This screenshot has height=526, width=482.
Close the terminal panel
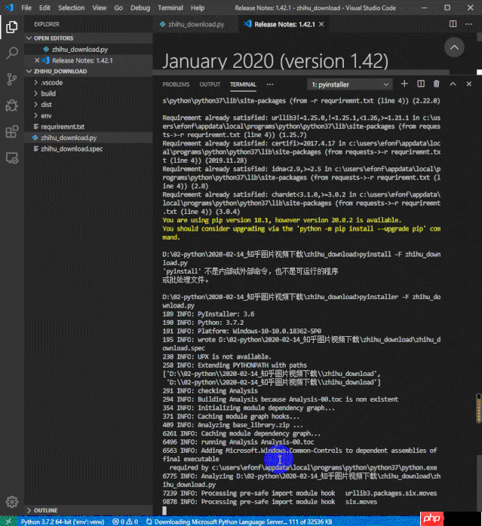(469, 84)
